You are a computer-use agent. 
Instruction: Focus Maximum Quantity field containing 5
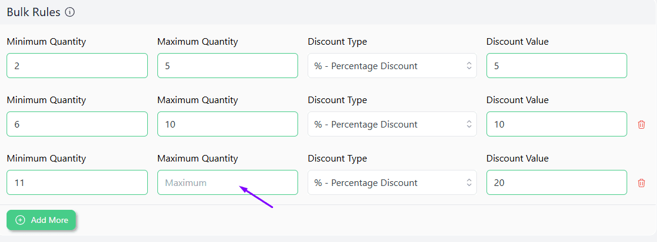tap(228, 66)
